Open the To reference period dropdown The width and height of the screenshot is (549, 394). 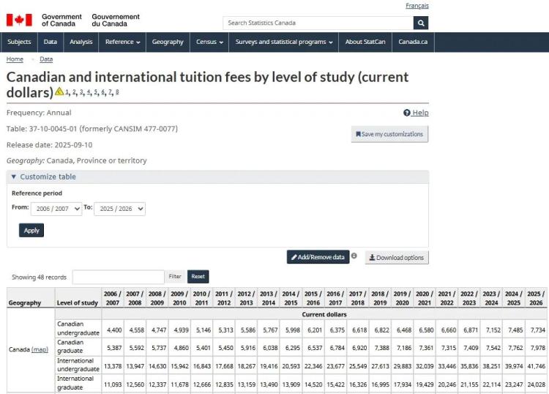(119, 209)
